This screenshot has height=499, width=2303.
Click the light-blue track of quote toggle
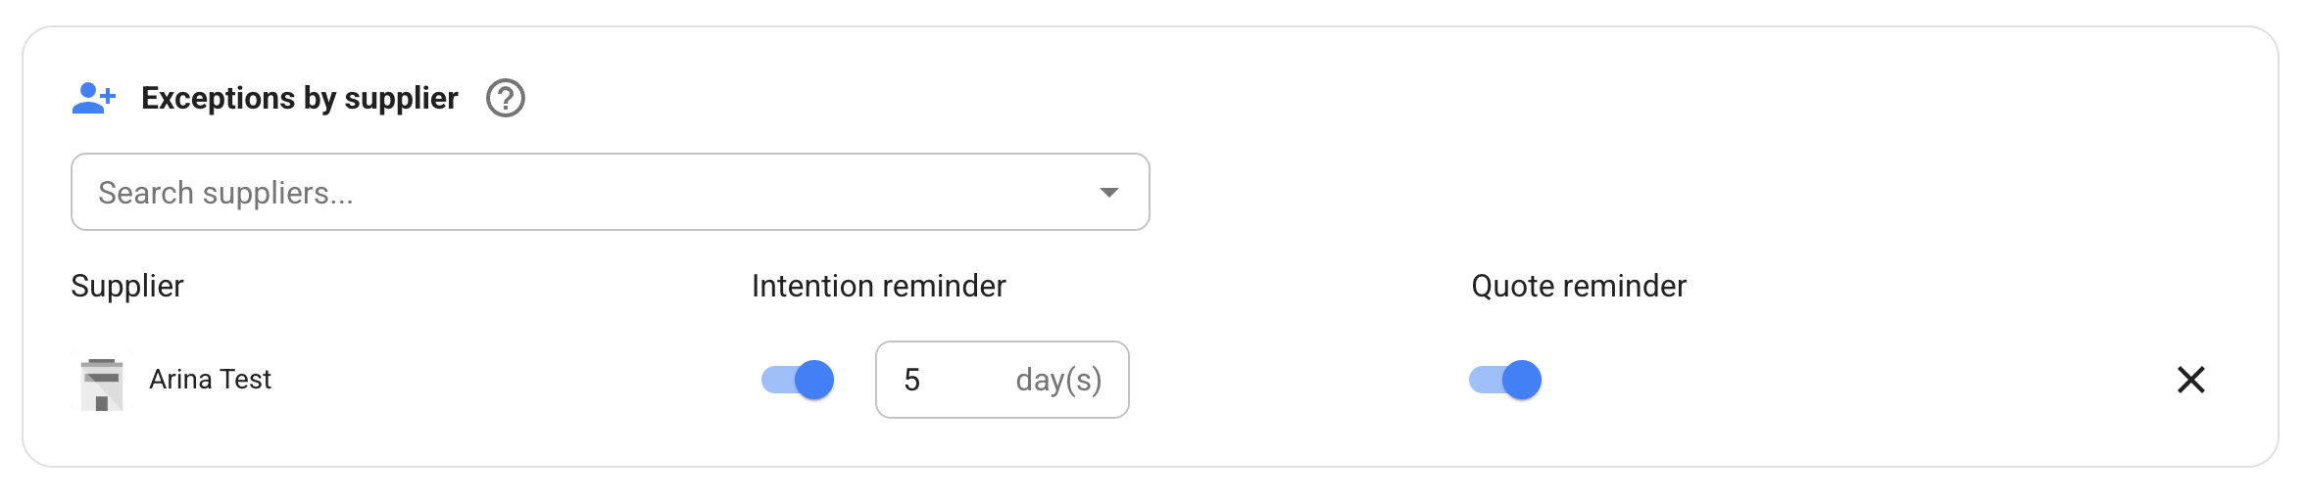click(1483, 380)
